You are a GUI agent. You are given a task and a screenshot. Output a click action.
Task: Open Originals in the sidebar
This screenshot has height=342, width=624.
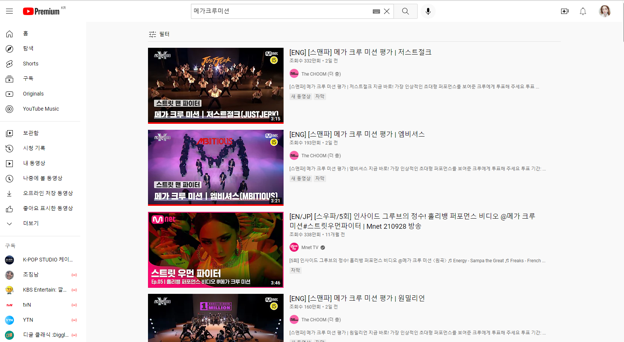point(40,94)
